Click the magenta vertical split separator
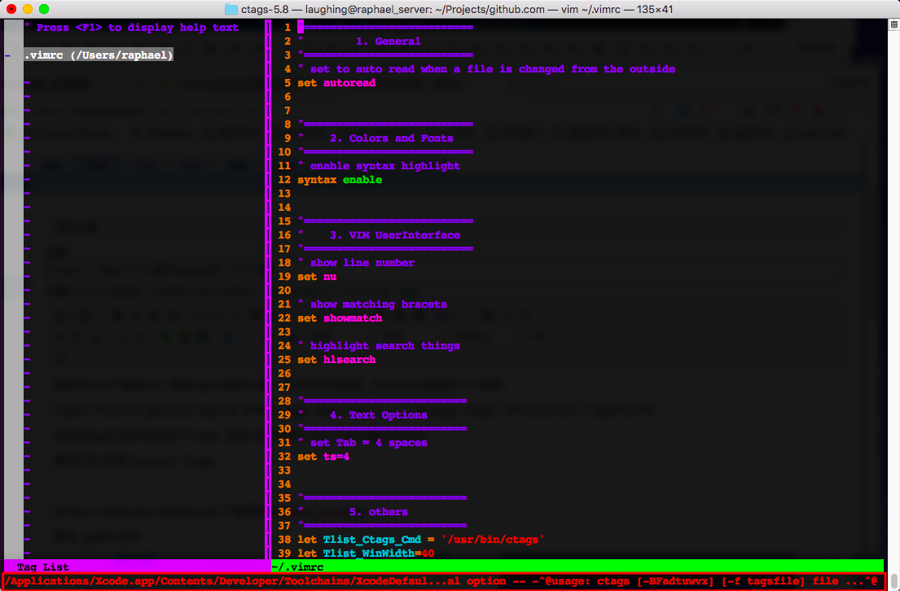The image size is (900, 591). coord(268,290)
